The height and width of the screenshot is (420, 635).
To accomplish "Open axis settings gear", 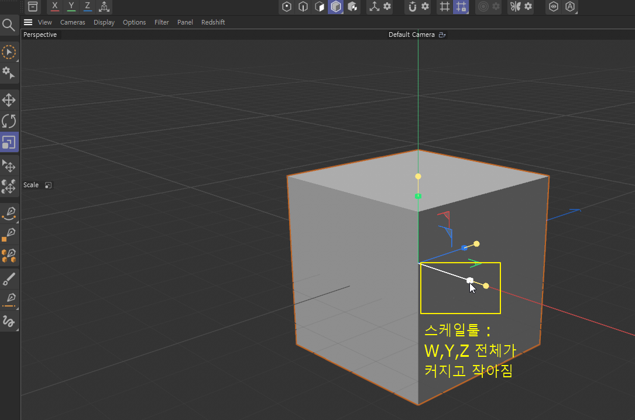I will 387,6.
